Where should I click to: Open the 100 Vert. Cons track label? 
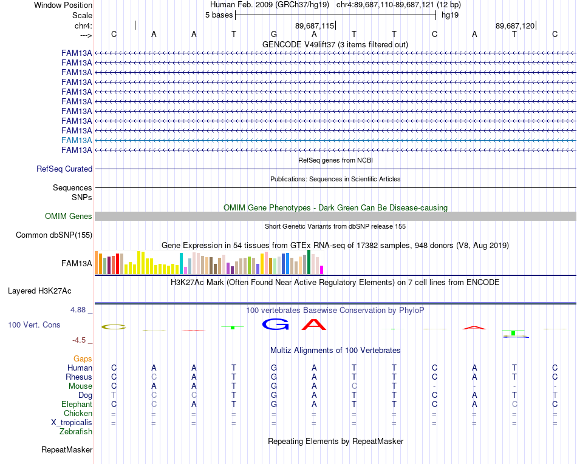[x=34, y=324]
